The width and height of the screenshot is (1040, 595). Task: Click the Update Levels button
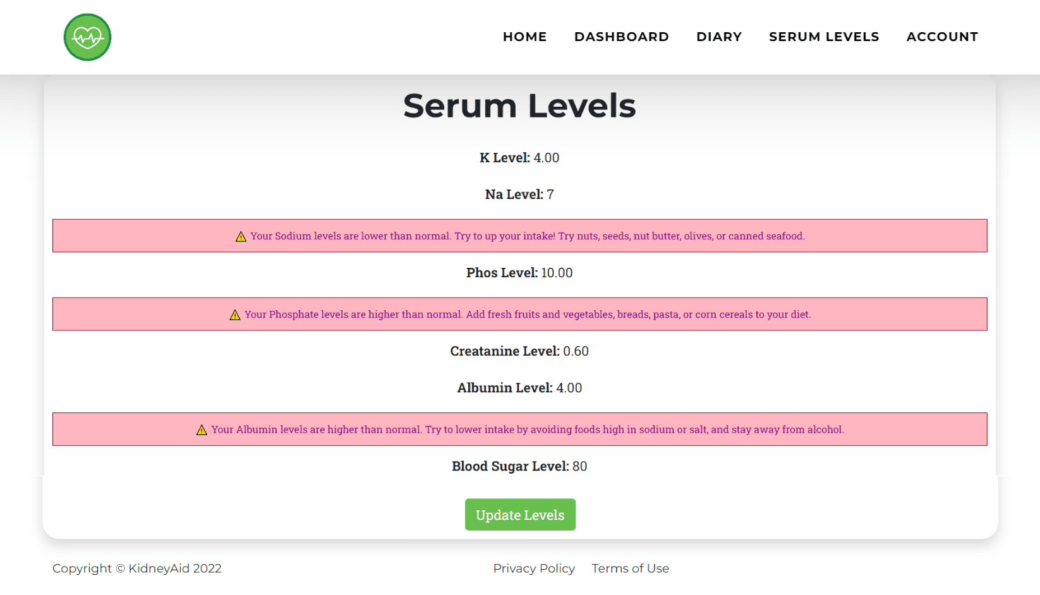pyautogui.click(x=520, y=515)
